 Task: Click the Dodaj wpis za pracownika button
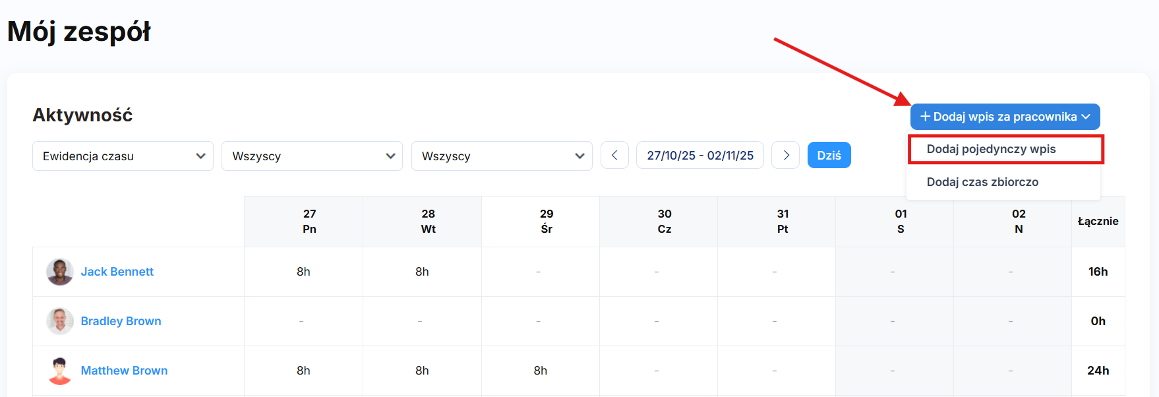pyautogui.click(x=1005, y=117)
